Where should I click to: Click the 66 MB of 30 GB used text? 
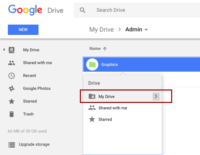pos(27,131)
